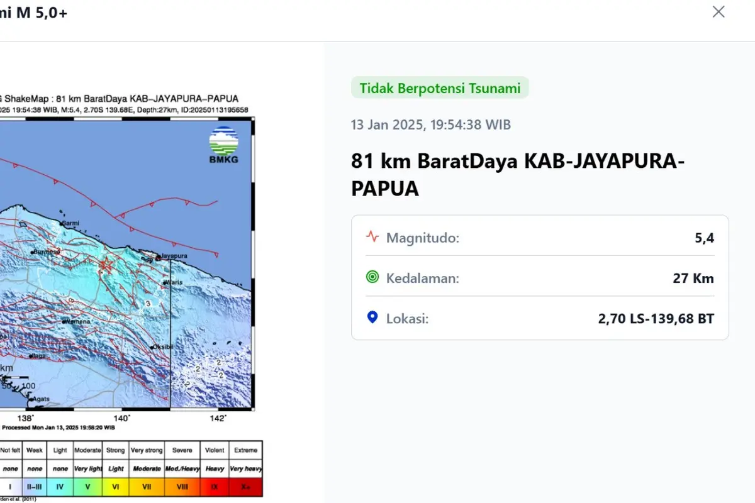Image resolution: width=755 pixels, height=503 pixels.
Task: Click the yellow intensity VI legend swatch
Action: tap(116, 487)
